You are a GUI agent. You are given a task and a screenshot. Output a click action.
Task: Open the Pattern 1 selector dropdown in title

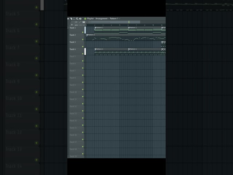coord(115,19)
